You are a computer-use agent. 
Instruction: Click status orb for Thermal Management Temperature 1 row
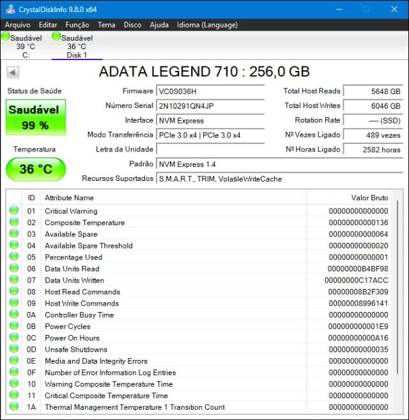pos(14,407)
